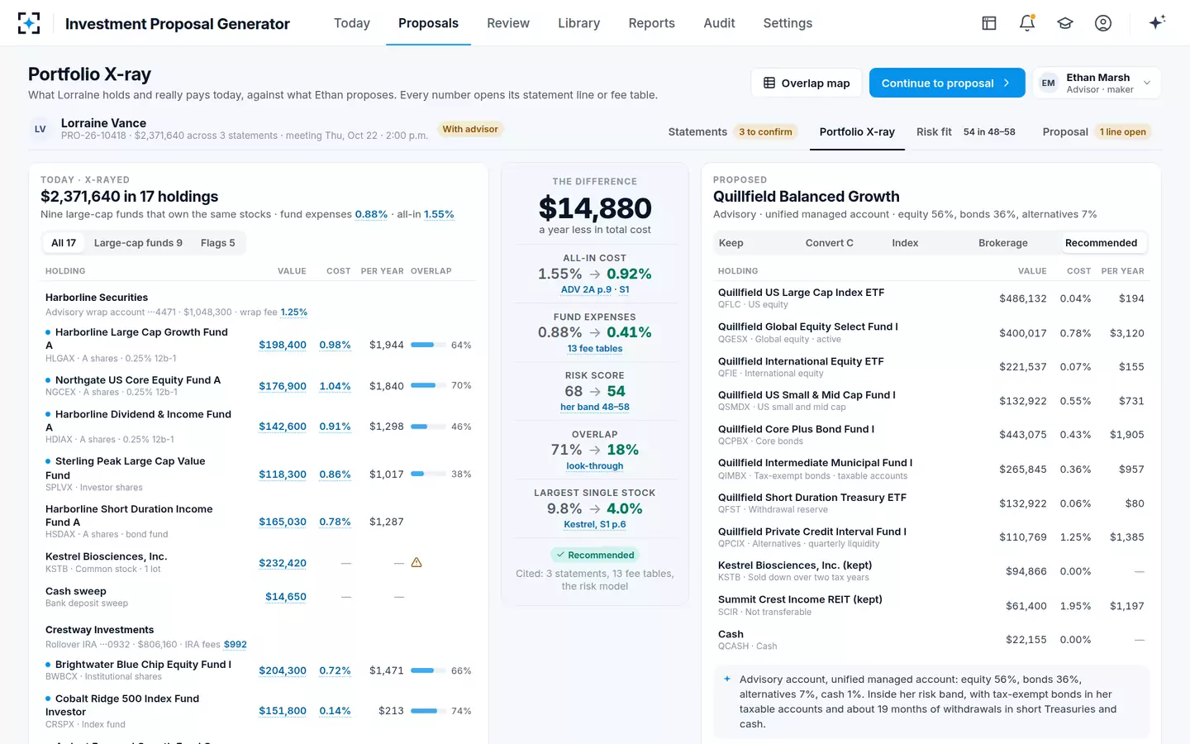Click the Harborline Securities account header

coord(97,298)
